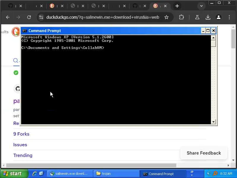Click the search magnifier tab icon on page
The width and height of the screenshot is (237, 178).
(16, 61)
